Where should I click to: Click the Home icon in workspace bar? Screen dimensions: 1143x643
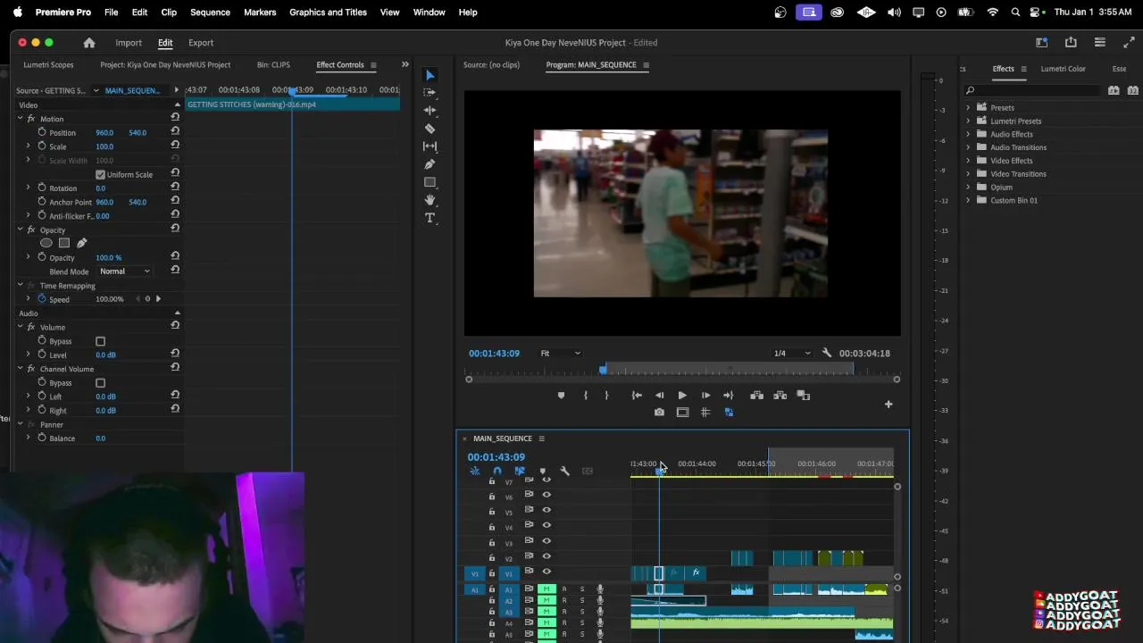click(89, 43)
